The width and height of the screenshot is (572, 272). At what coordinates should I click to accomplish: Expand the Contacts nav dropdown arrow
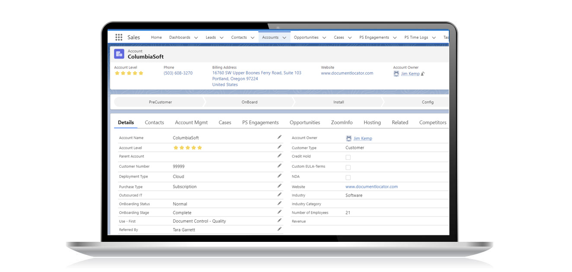tap(252, 38)
